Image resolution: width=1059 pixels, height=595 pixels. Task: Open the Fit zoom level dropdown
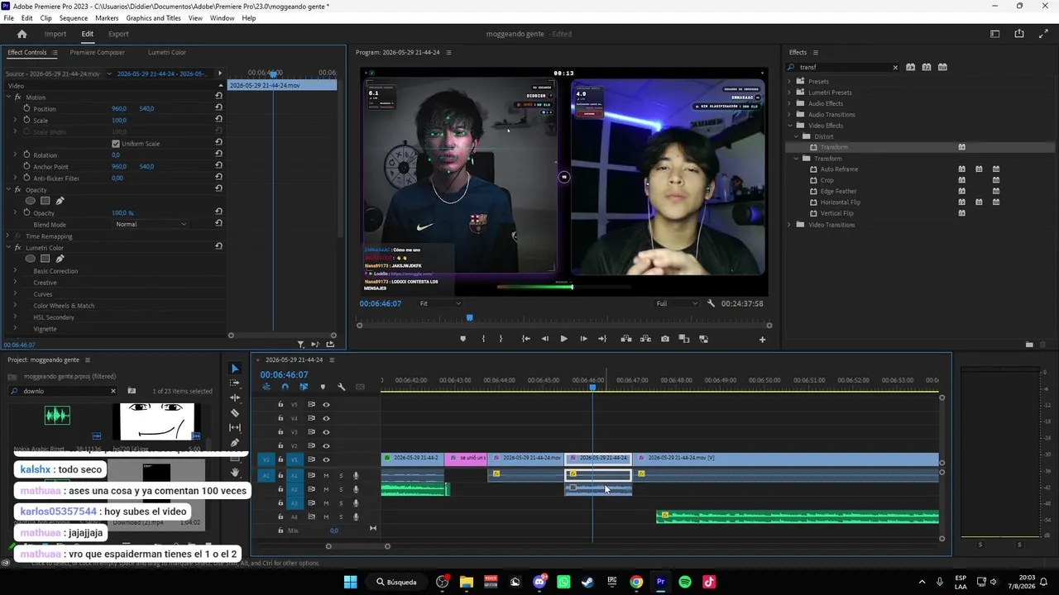pyautogui.click(x=440, y=303)
